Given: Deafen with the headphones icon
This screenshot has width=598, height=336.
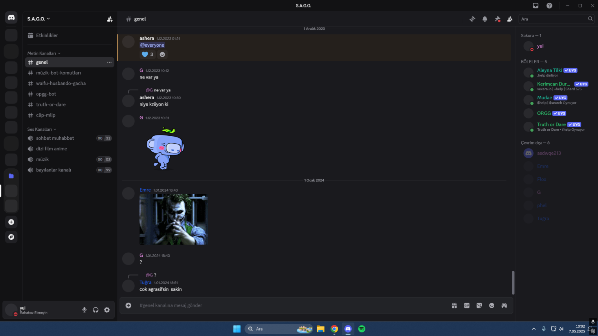Looking at the screenshot, I should [x=95, y=310].
